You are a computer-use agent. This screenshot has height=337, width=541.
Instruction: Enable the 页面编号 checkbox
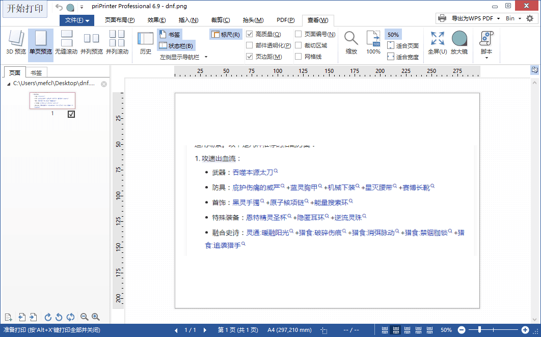299,34
